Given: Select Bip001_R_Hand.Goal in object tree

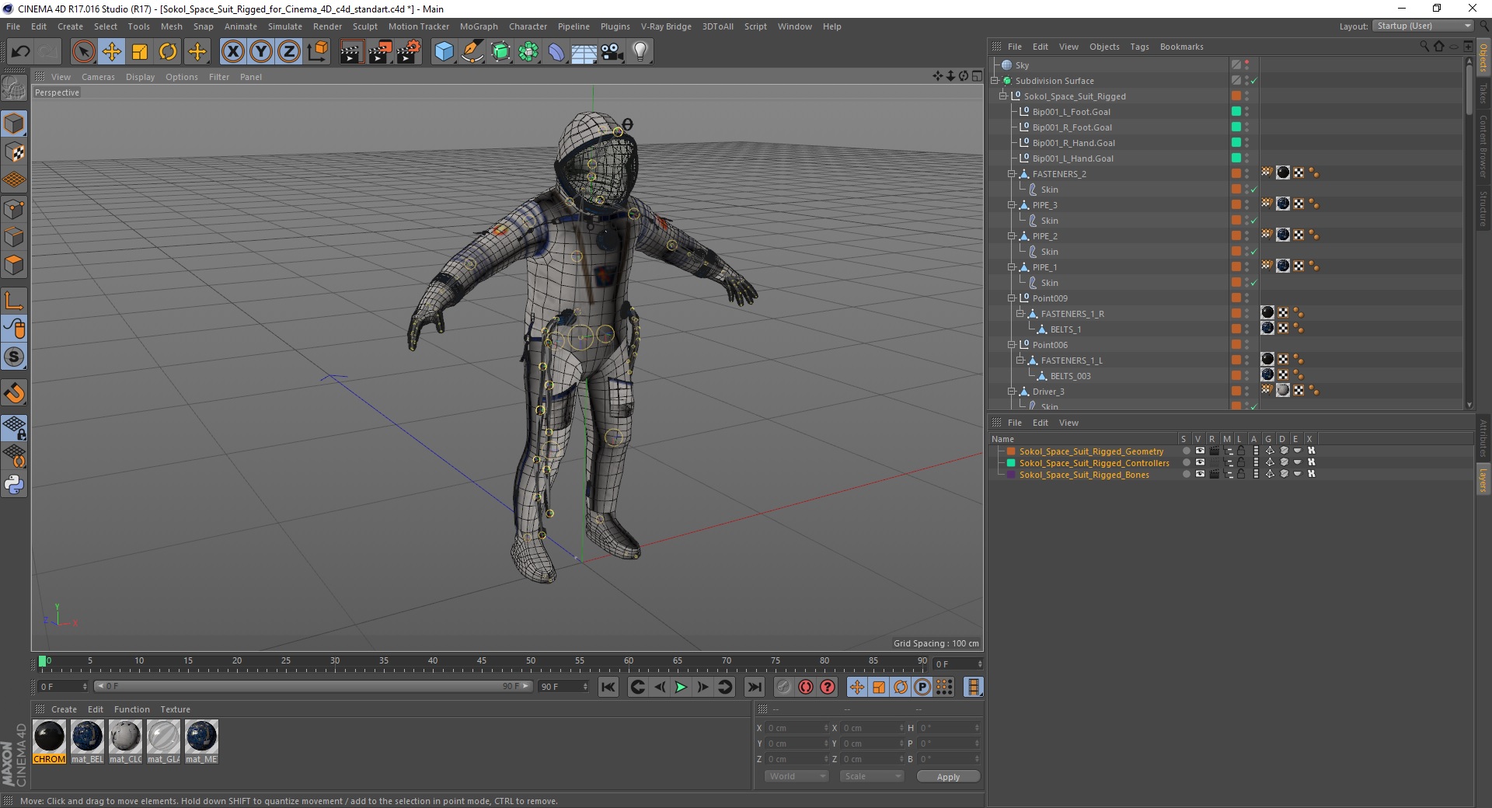Looking at the screenshot, I should pyautogui.click(x=1073, y=143).
